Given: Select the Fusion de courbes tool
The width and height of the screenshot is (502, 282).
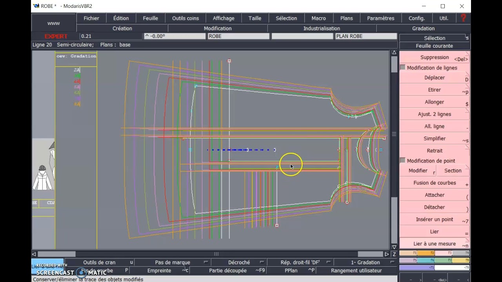Looking at the screenshot, I should (435, 183).
